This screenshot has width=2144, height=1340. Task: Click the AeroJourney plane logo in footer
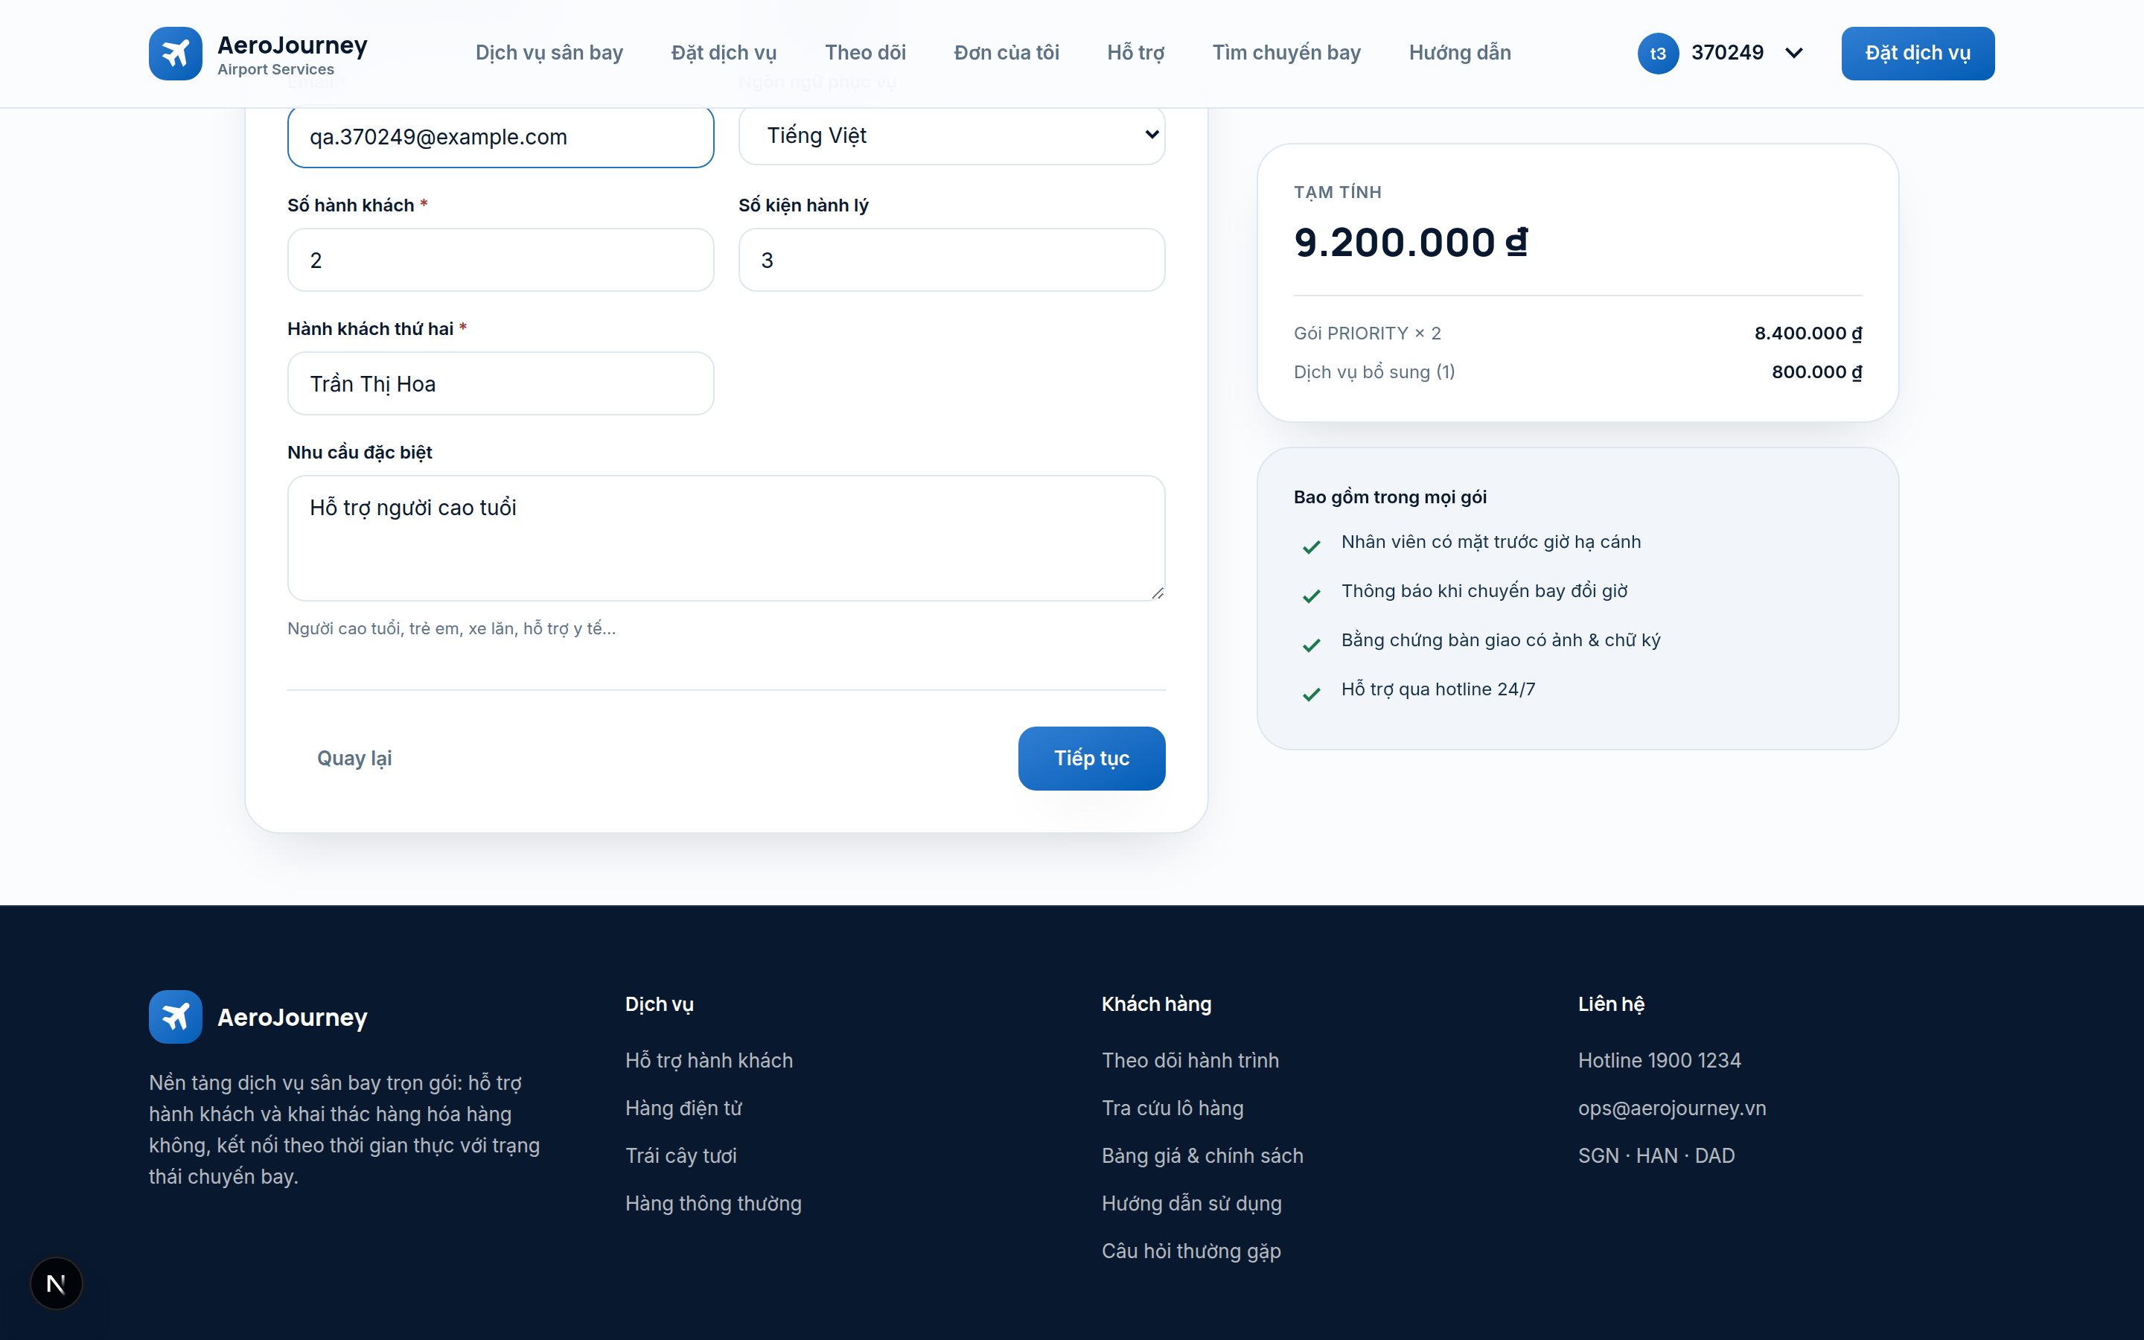(176, 1016)
